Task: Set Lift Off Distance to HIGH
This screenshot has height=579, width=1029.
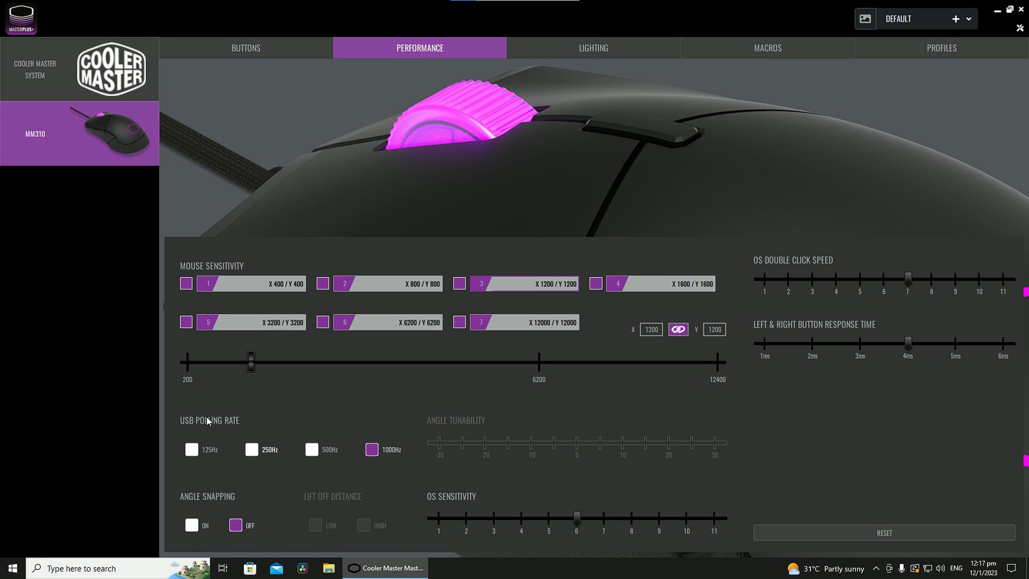Action: 364,525
